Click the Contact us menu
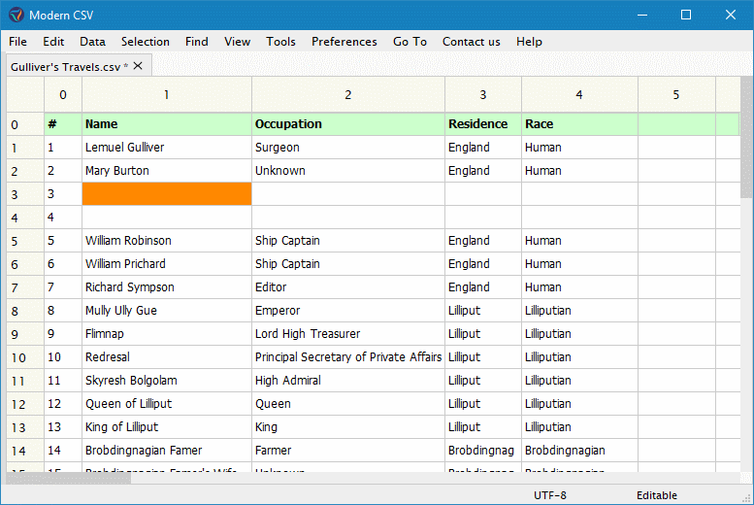 point(472,42)
